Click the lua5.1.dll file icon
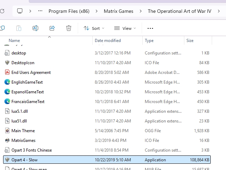The width and height of the screenshot is (226, 170). click(7, 111)
